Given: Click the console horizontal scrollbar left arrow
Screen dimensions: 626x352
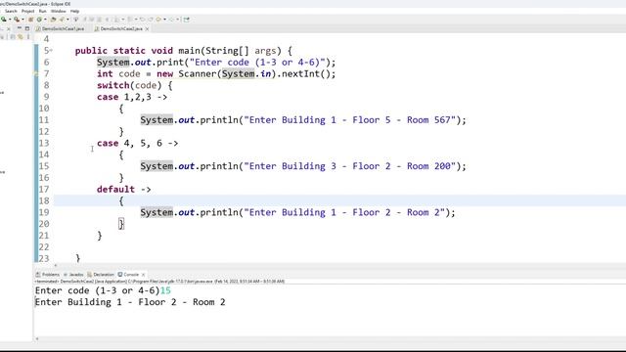Looking at the screenshot, I should coord(37,339).
